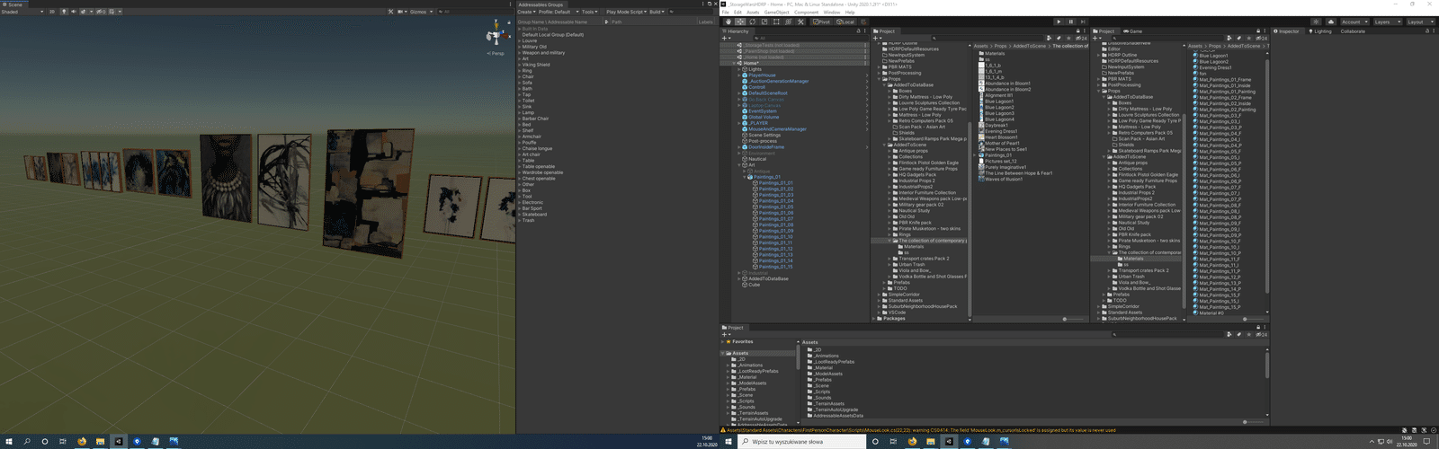
Task: Select the Hierarchy tab
Action: [735, 31]
